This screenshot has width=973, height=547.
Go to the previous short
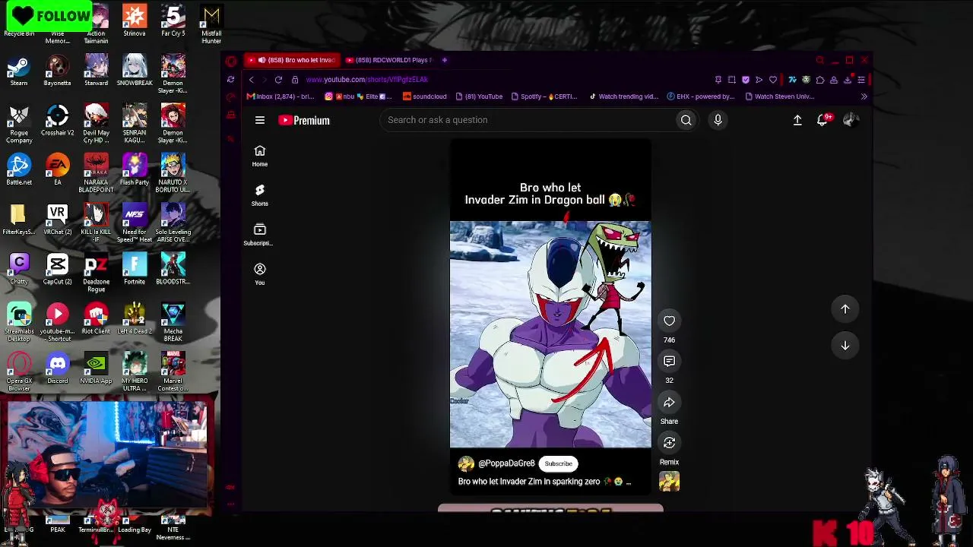click(x=845, y=309)
